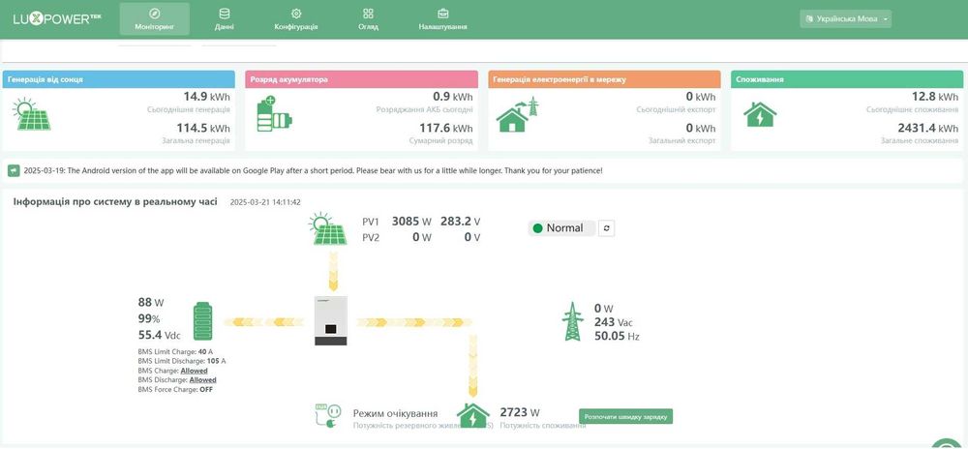This screenshot has width=968, height=449.
Task: Click the Генерація від сонця card header
Action: tap(118, 79)
